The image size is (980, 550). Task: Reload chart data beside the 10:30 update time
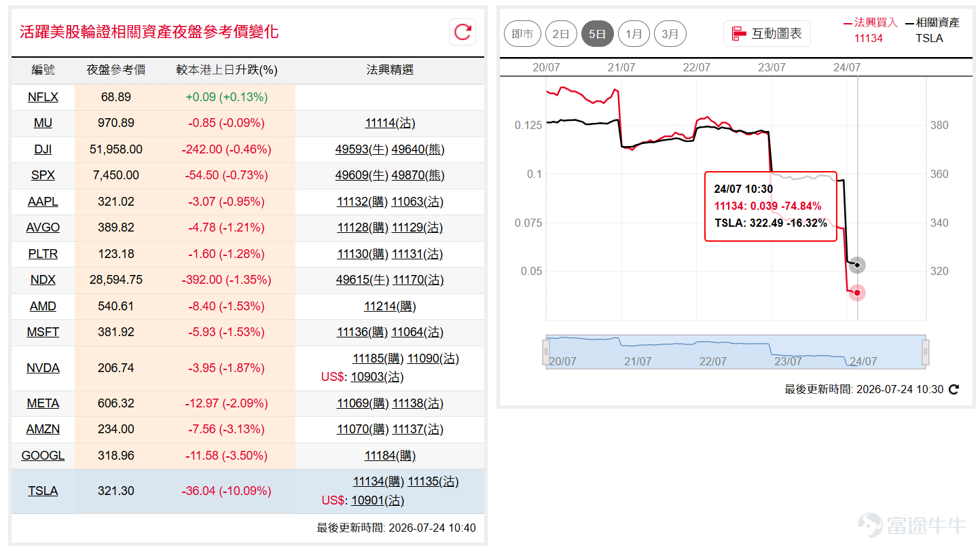[x=954, y=390]
